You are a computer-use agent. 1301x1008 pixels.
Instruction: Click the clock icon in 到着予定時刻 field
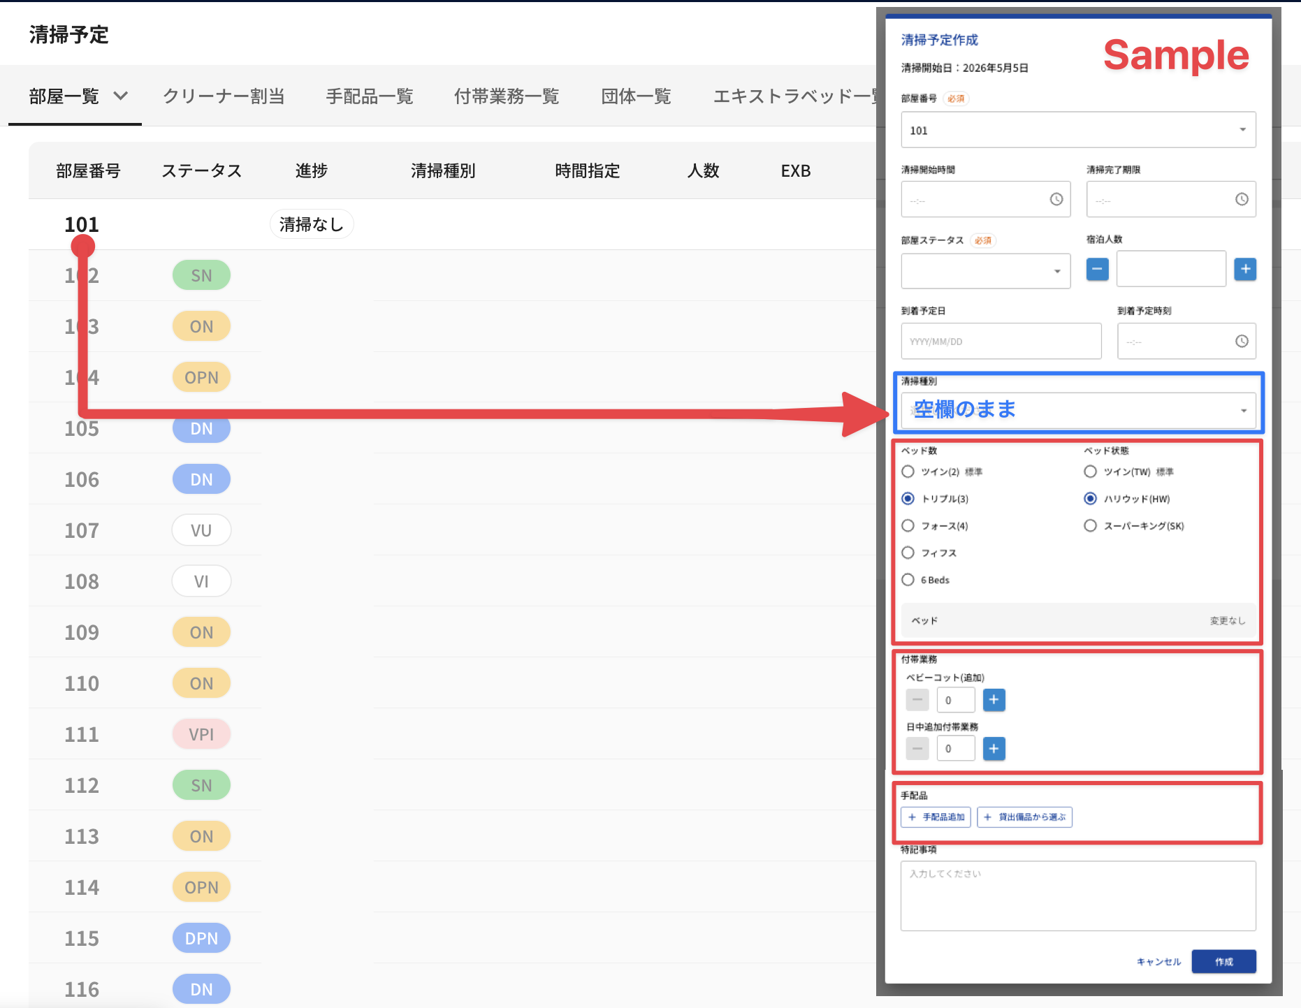pyautogui.click(x=1241, y=342)
